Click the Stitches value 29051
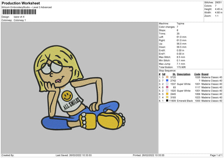The height and width of the screenshot is (158, 224). click(218, 3)
